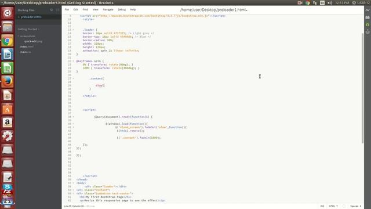Viewport: 371px width, 209px height.
Task: Select preloader1.html in Working Files
Action: tap(31, 17)
